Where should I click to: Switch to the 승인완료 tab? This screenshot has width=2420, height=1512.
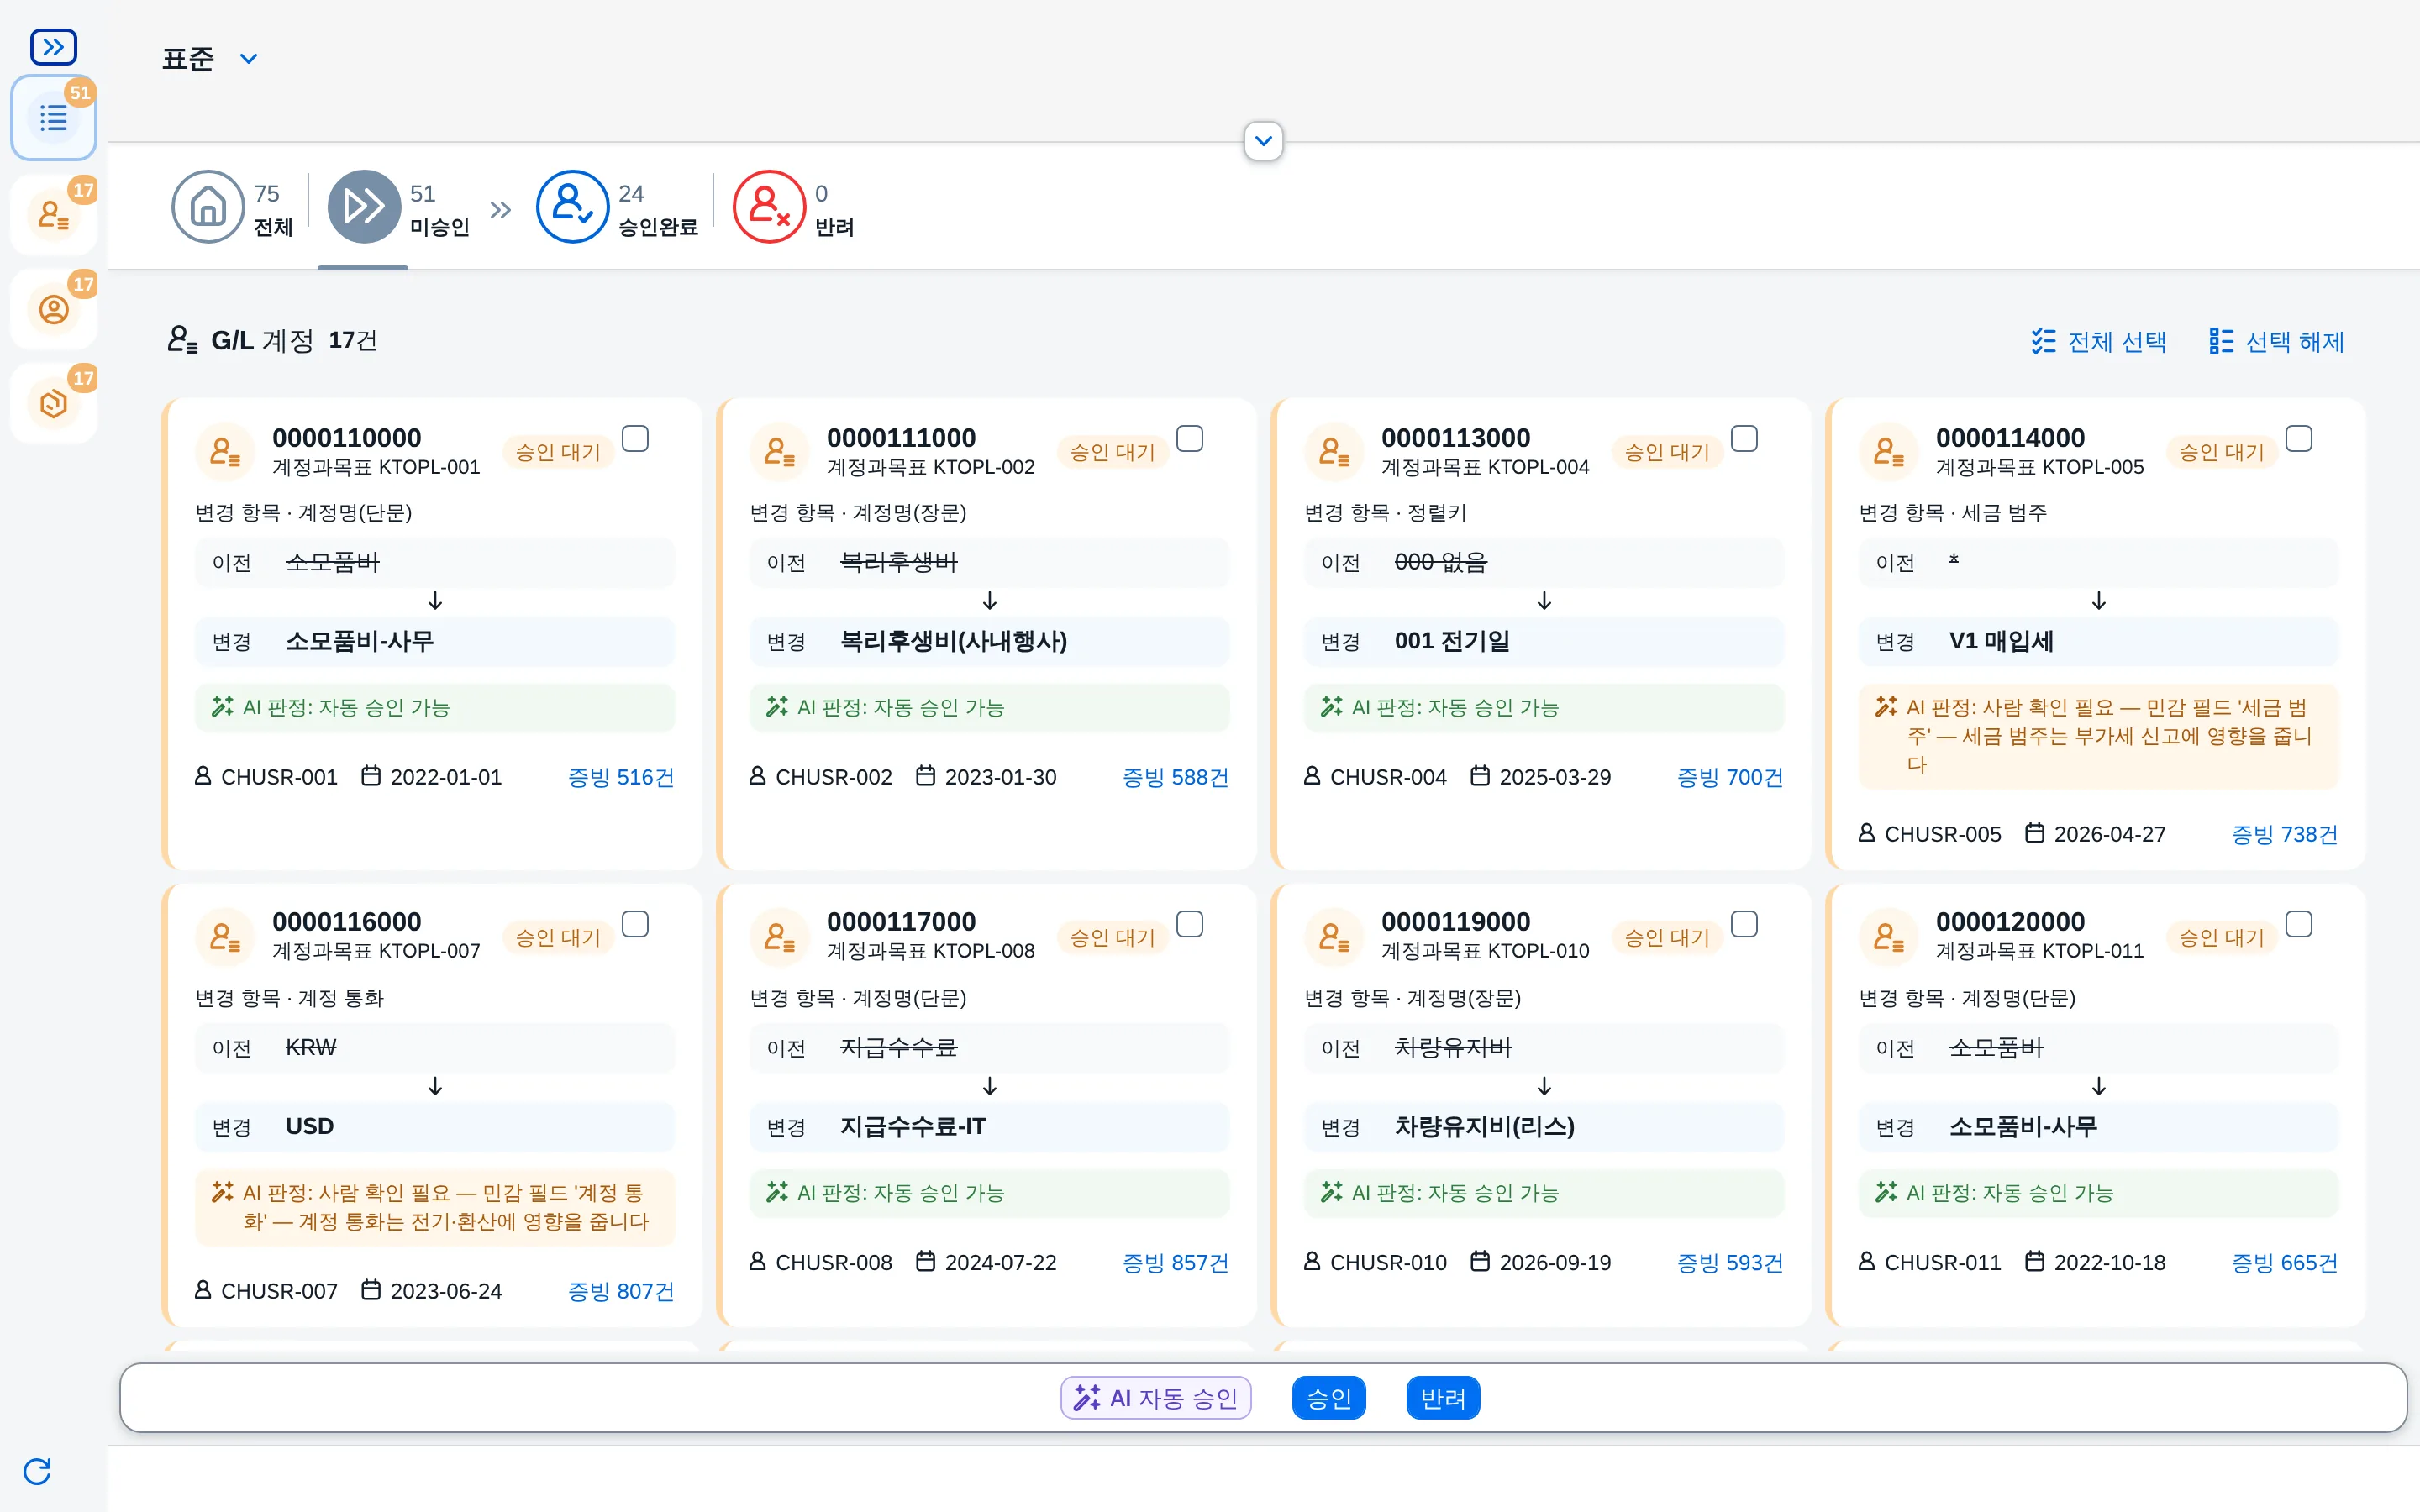point(617,207)
